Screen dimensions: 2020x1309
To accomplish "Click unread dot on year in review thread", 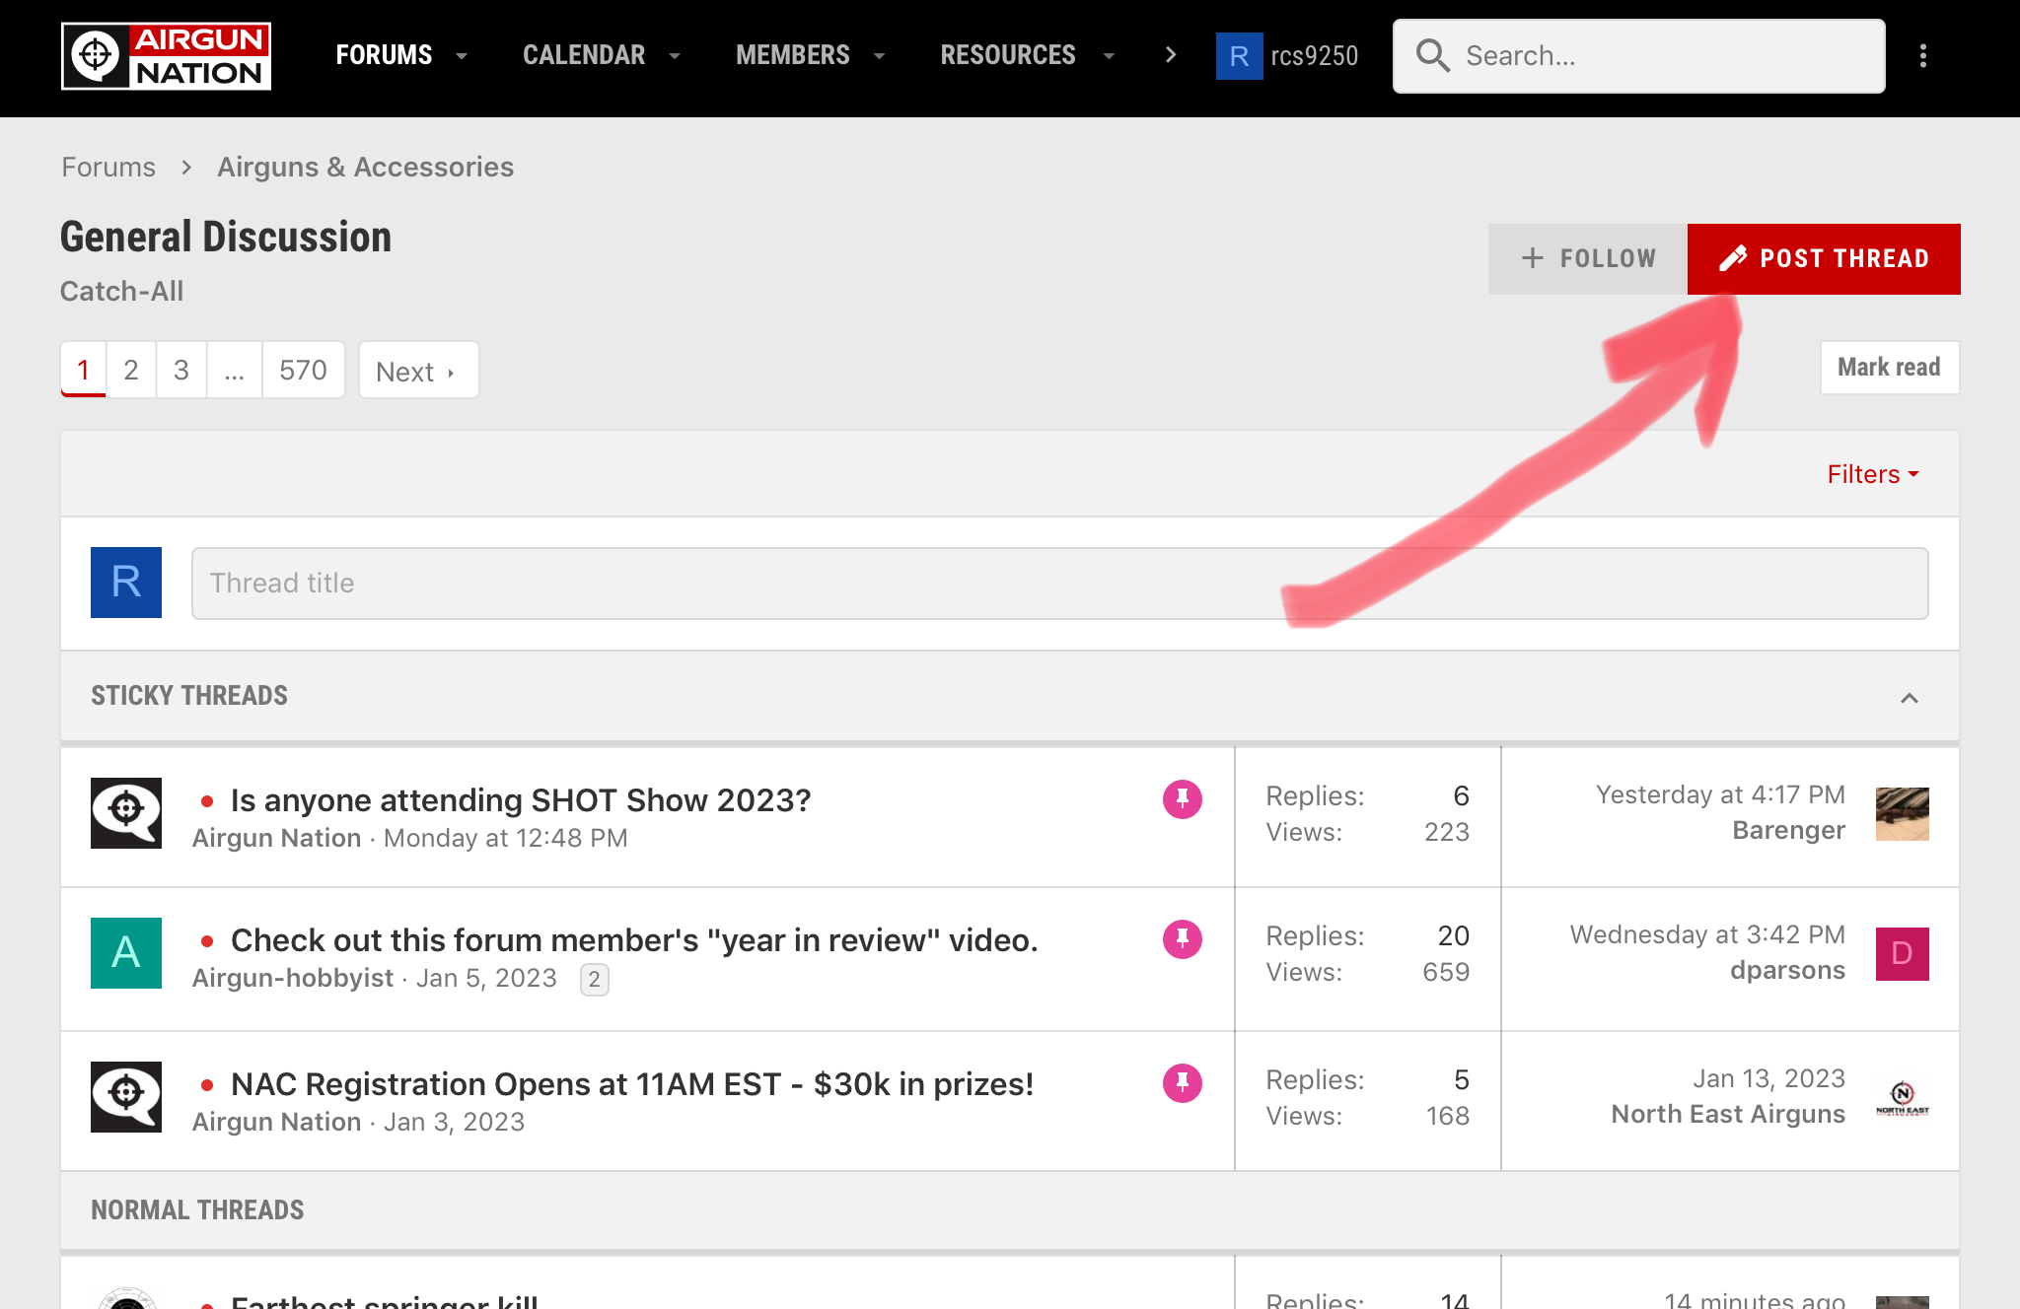I will tap(207, 941).
